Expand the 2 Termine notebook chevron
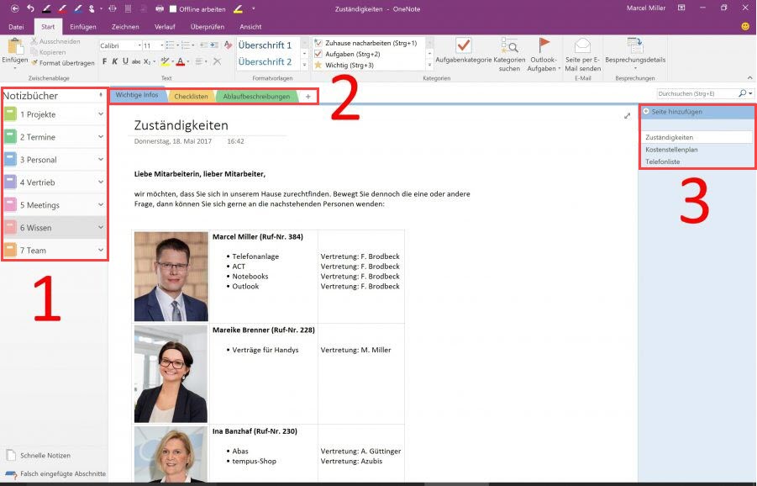The width and height of the screenshot is (757, 486). click(101, 137)
